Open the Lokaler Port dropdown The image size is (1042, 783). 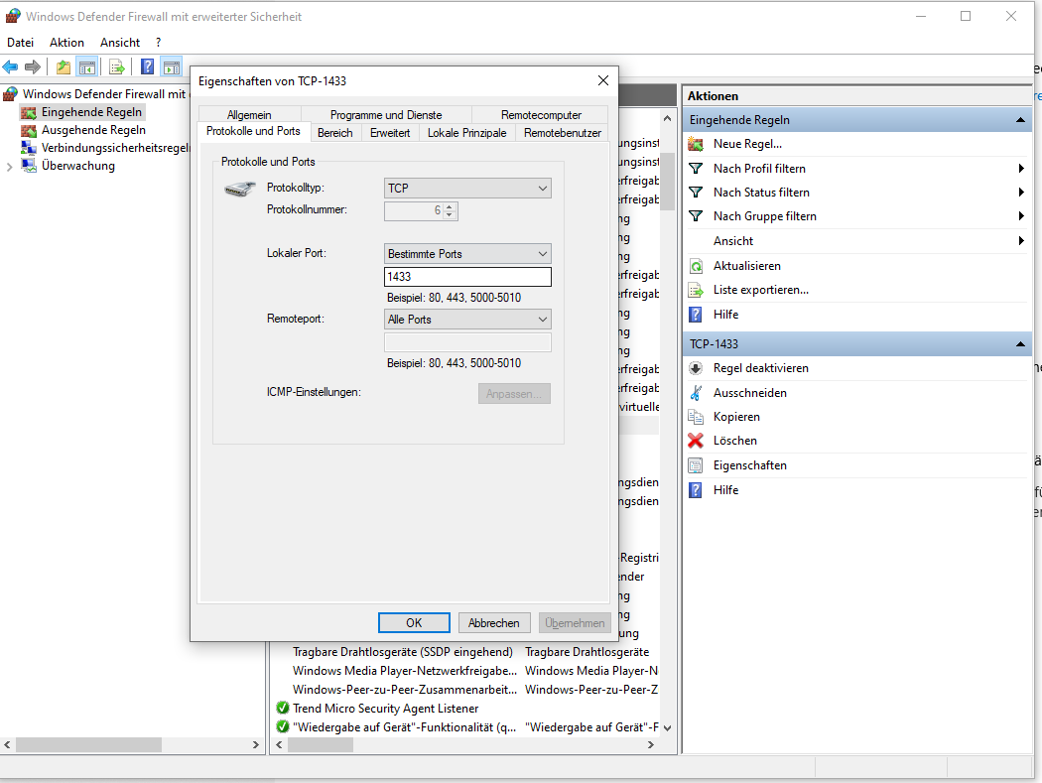pyautogui.click(x=467, y=254)
